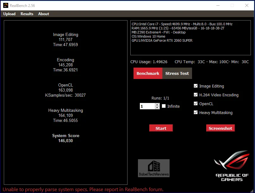Screen dimensions: 255x193
Task: Open the About menu
Action: tap(44, 14)
